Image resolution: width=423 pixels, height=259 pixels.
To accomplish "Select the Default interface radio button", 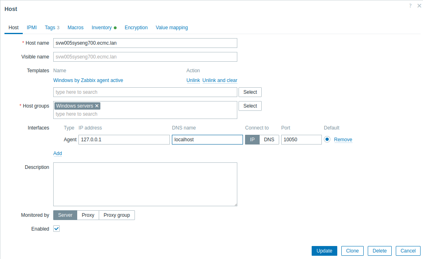I will 327,140.
